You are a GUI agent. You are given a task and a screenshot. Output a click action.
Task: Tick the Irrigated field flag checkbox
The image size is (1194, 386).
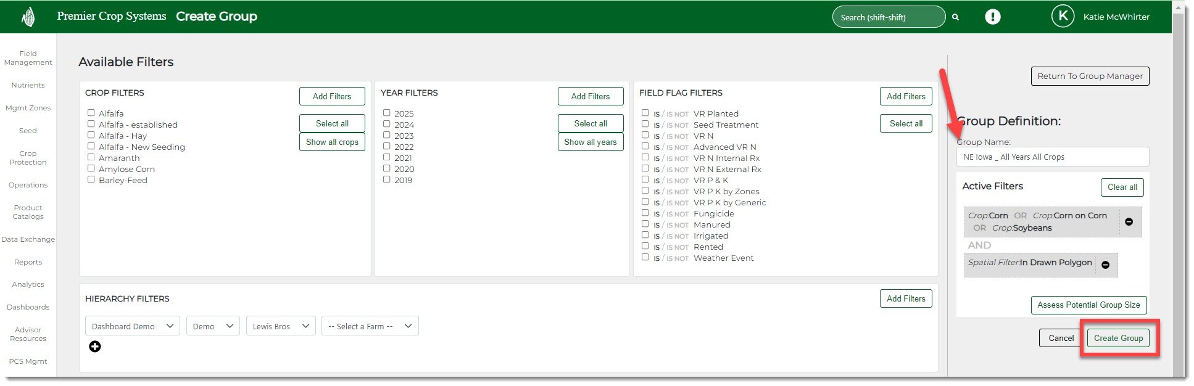pos(645,235)
